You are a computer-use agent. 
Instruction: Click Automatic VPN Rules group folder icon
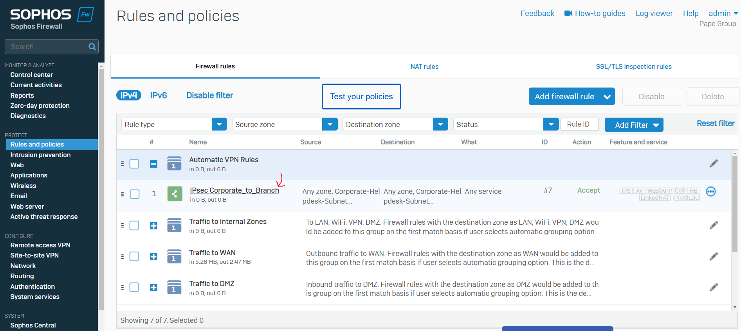pos(174,163)
